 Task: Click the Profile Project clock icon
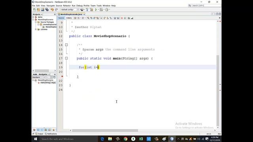107,9
